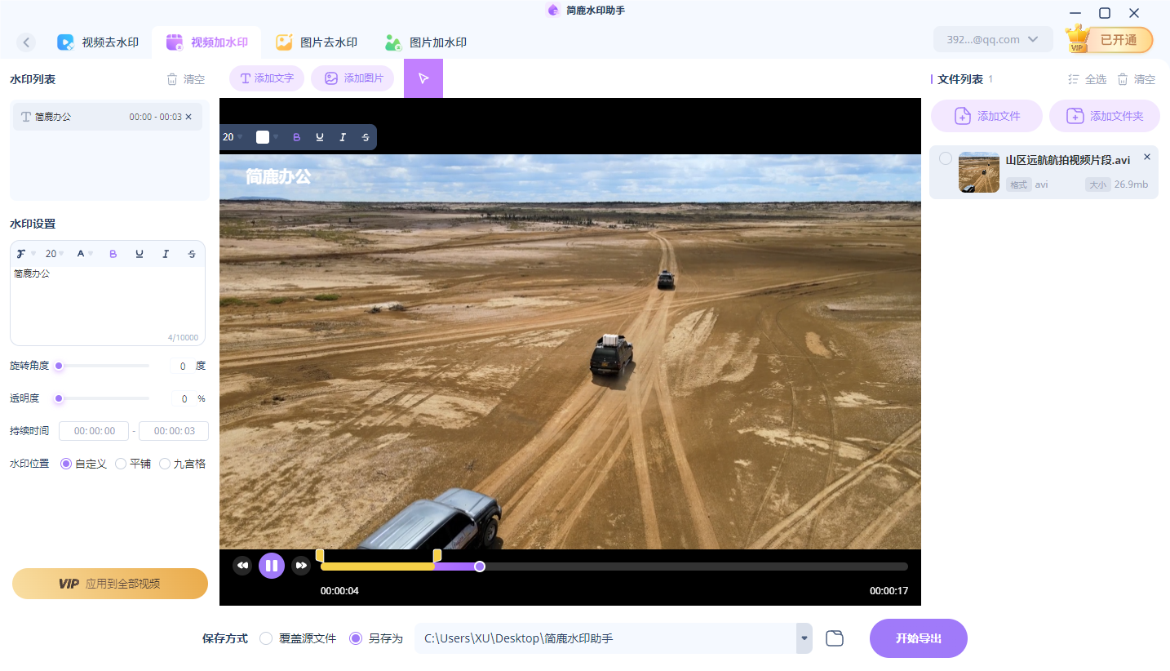Choose 覆盖源文件 save mode
Screen dimensions: 1170x671
coord(266,638)
